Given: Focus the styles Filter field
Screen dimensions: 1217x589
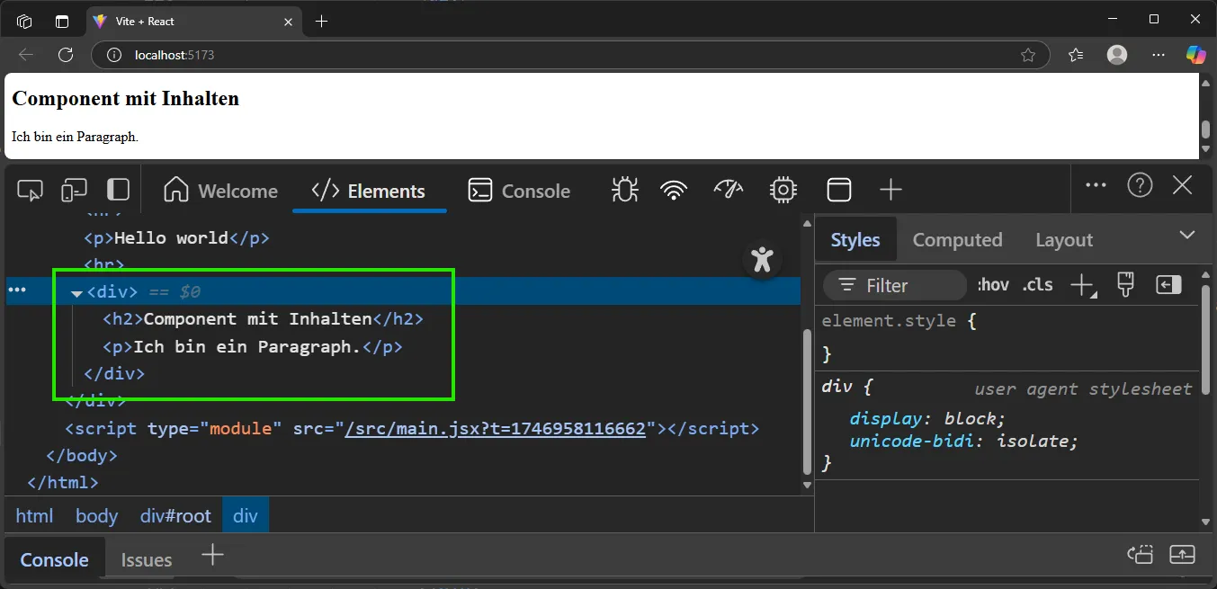Looking at the screenshot, I should click(895, 286).
